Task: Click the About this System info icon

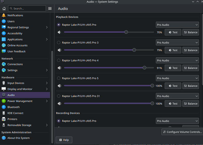Action: pos(4,138)
